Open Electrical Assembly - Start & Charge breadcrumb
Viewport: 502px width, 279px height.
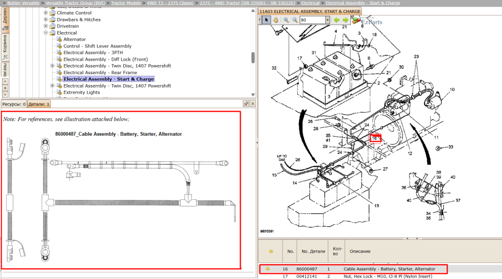363,3
